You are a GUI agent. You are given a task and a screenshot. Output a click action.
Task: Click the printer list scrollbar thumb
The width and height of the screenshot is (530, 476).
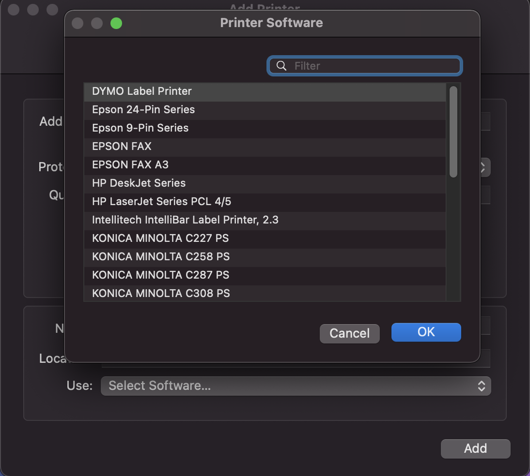click(x=453, y=132)
